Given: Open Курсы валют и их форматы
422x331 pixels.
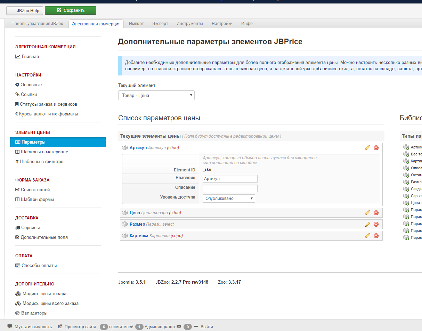Looking at the screenshot, I should point(48,114).
